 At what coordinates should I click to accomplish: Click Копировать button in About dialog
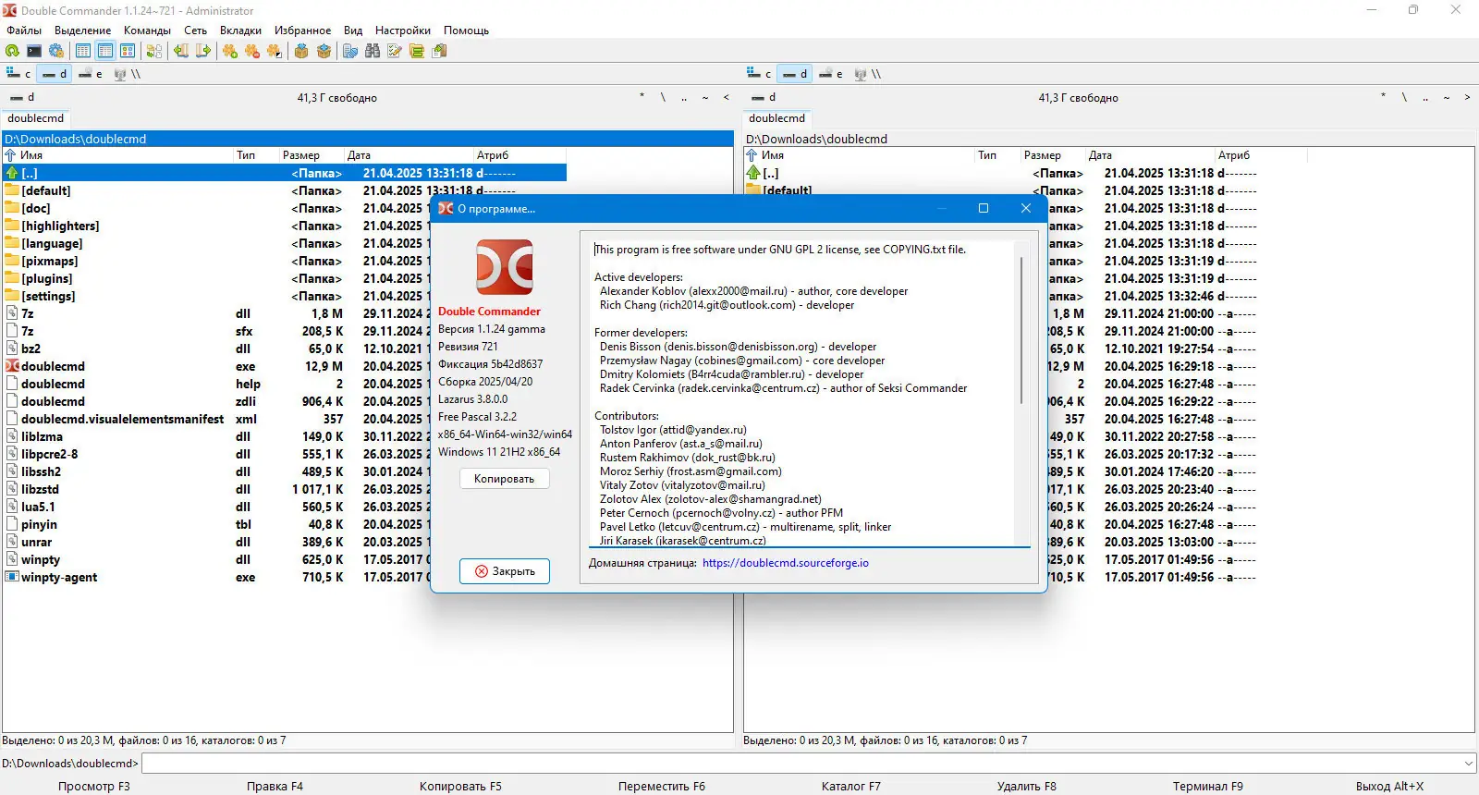504,479
